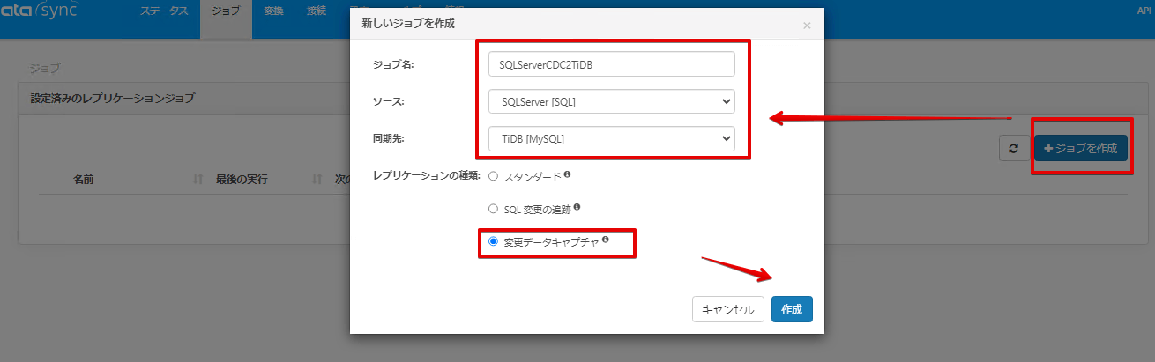This screenshot has height=362, width=1155.
Task: Open the API link in header
Action: (x=1145, y=11)
